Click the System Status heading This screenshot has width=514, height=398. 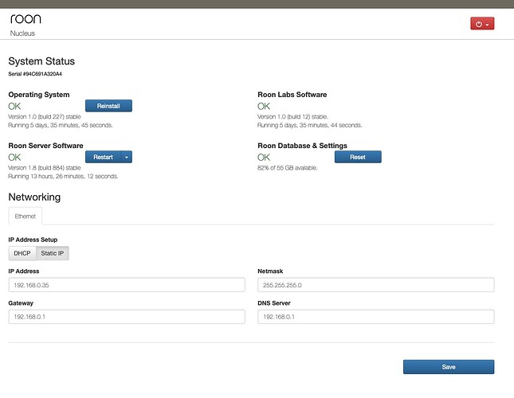(x=41, y=61)
